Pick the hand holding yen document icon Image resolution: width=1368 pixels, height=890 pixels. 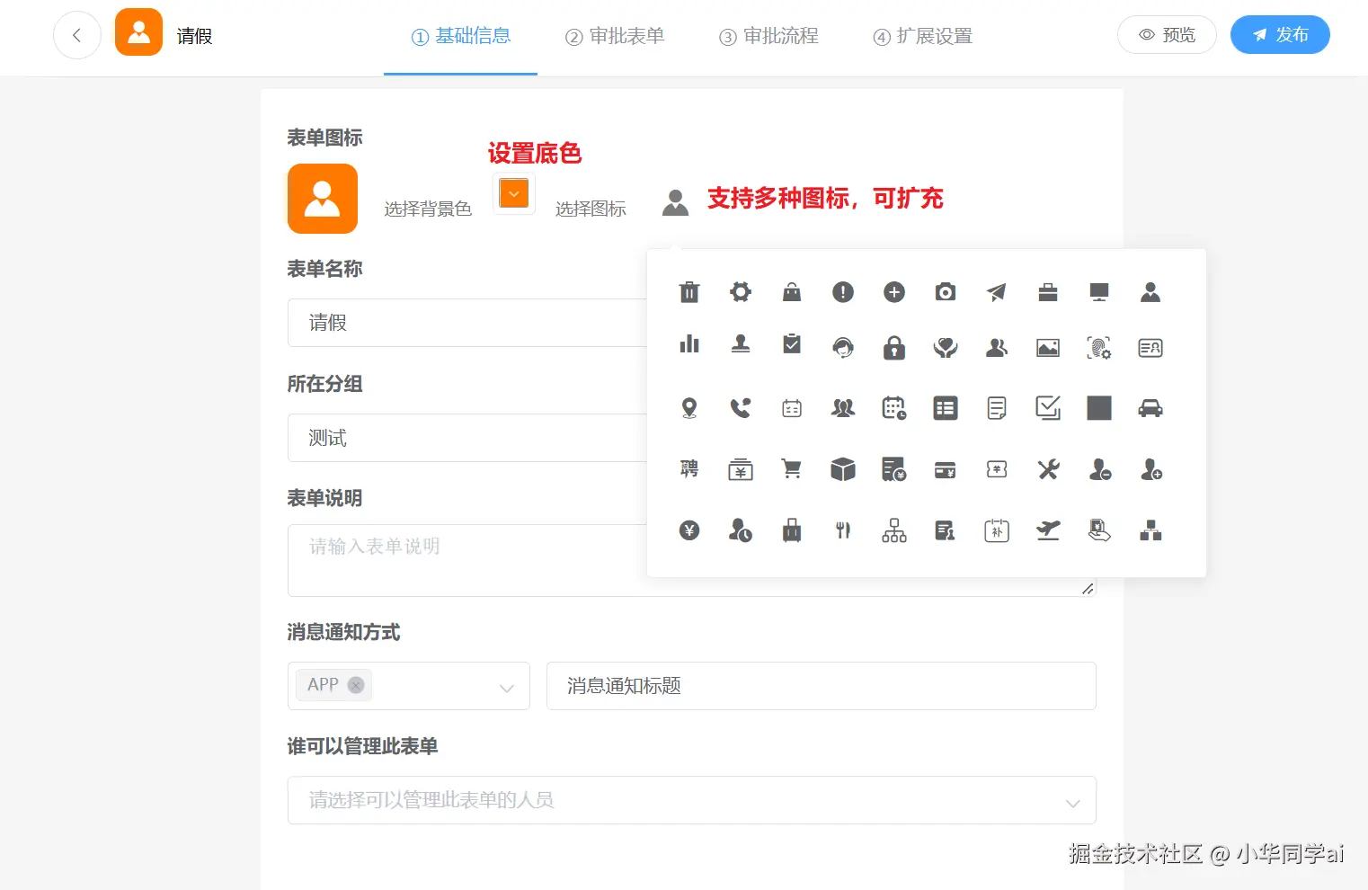1099,530
